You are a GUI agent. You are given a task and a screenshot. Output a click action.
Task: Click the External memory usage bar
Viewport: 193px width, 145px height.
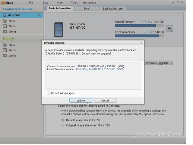pos(139,36)
